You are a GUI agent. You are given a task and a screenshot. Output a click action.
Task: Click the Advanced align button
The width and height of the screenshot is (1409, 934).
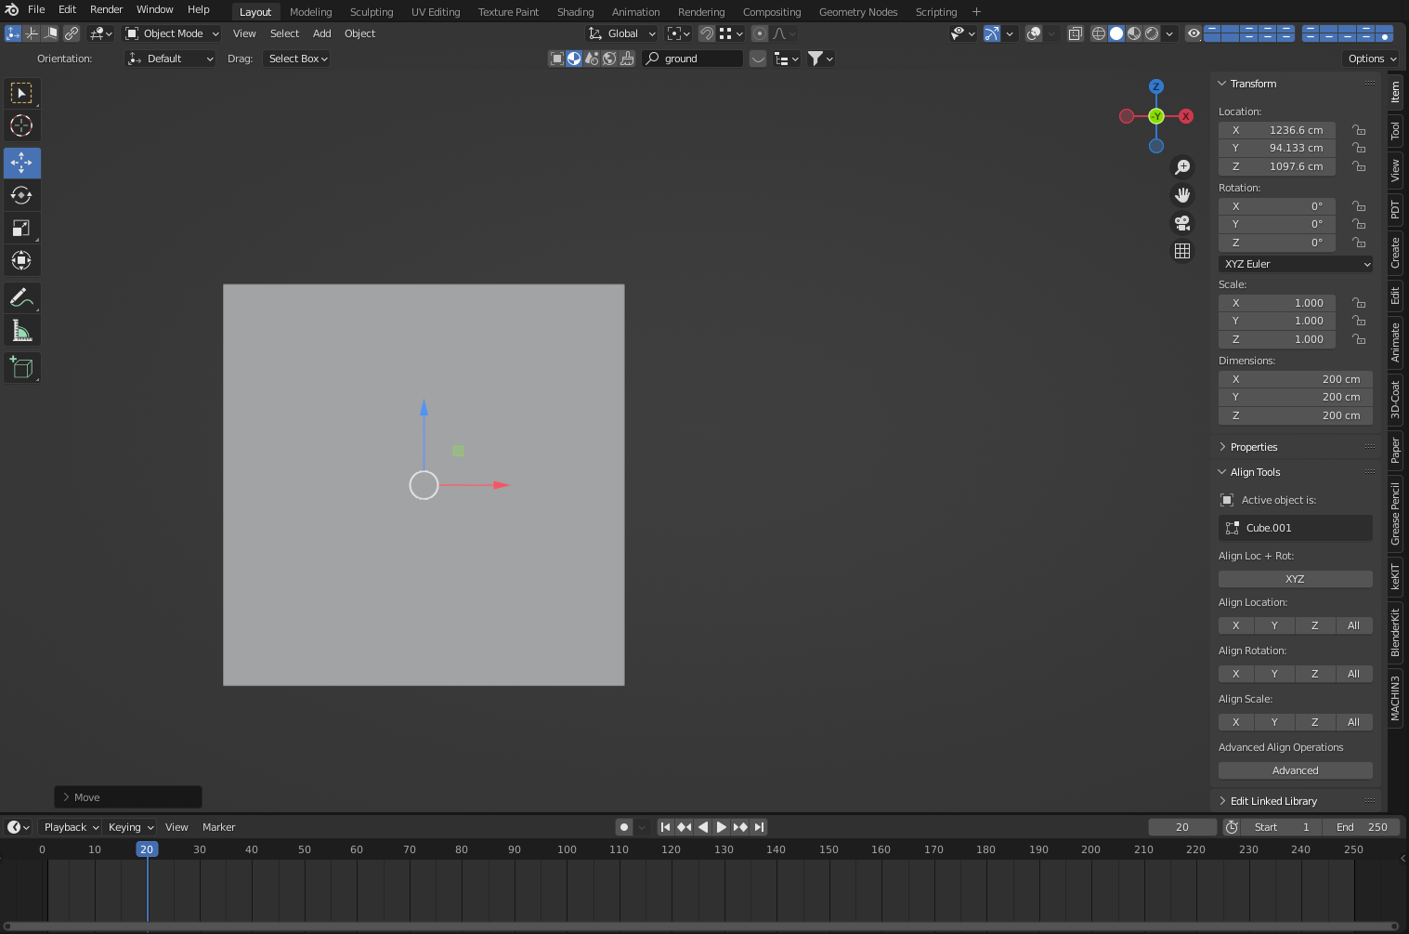pos(1296,770)
